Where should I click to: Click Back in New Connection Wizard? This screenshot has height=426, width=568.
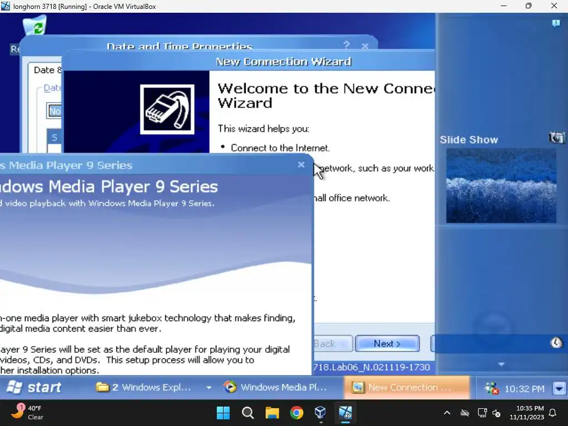[333, 343]
